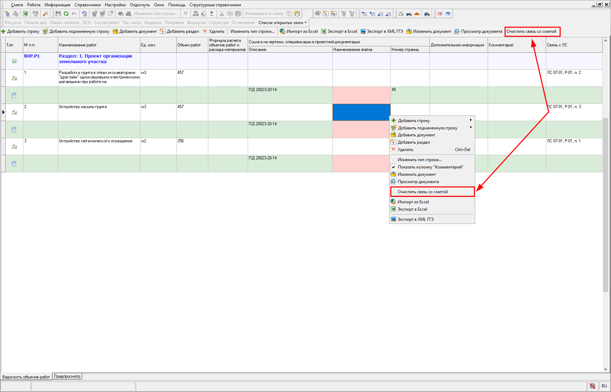
Task: Switch to the 'Предпросмотр' tab
Action: 67,376
